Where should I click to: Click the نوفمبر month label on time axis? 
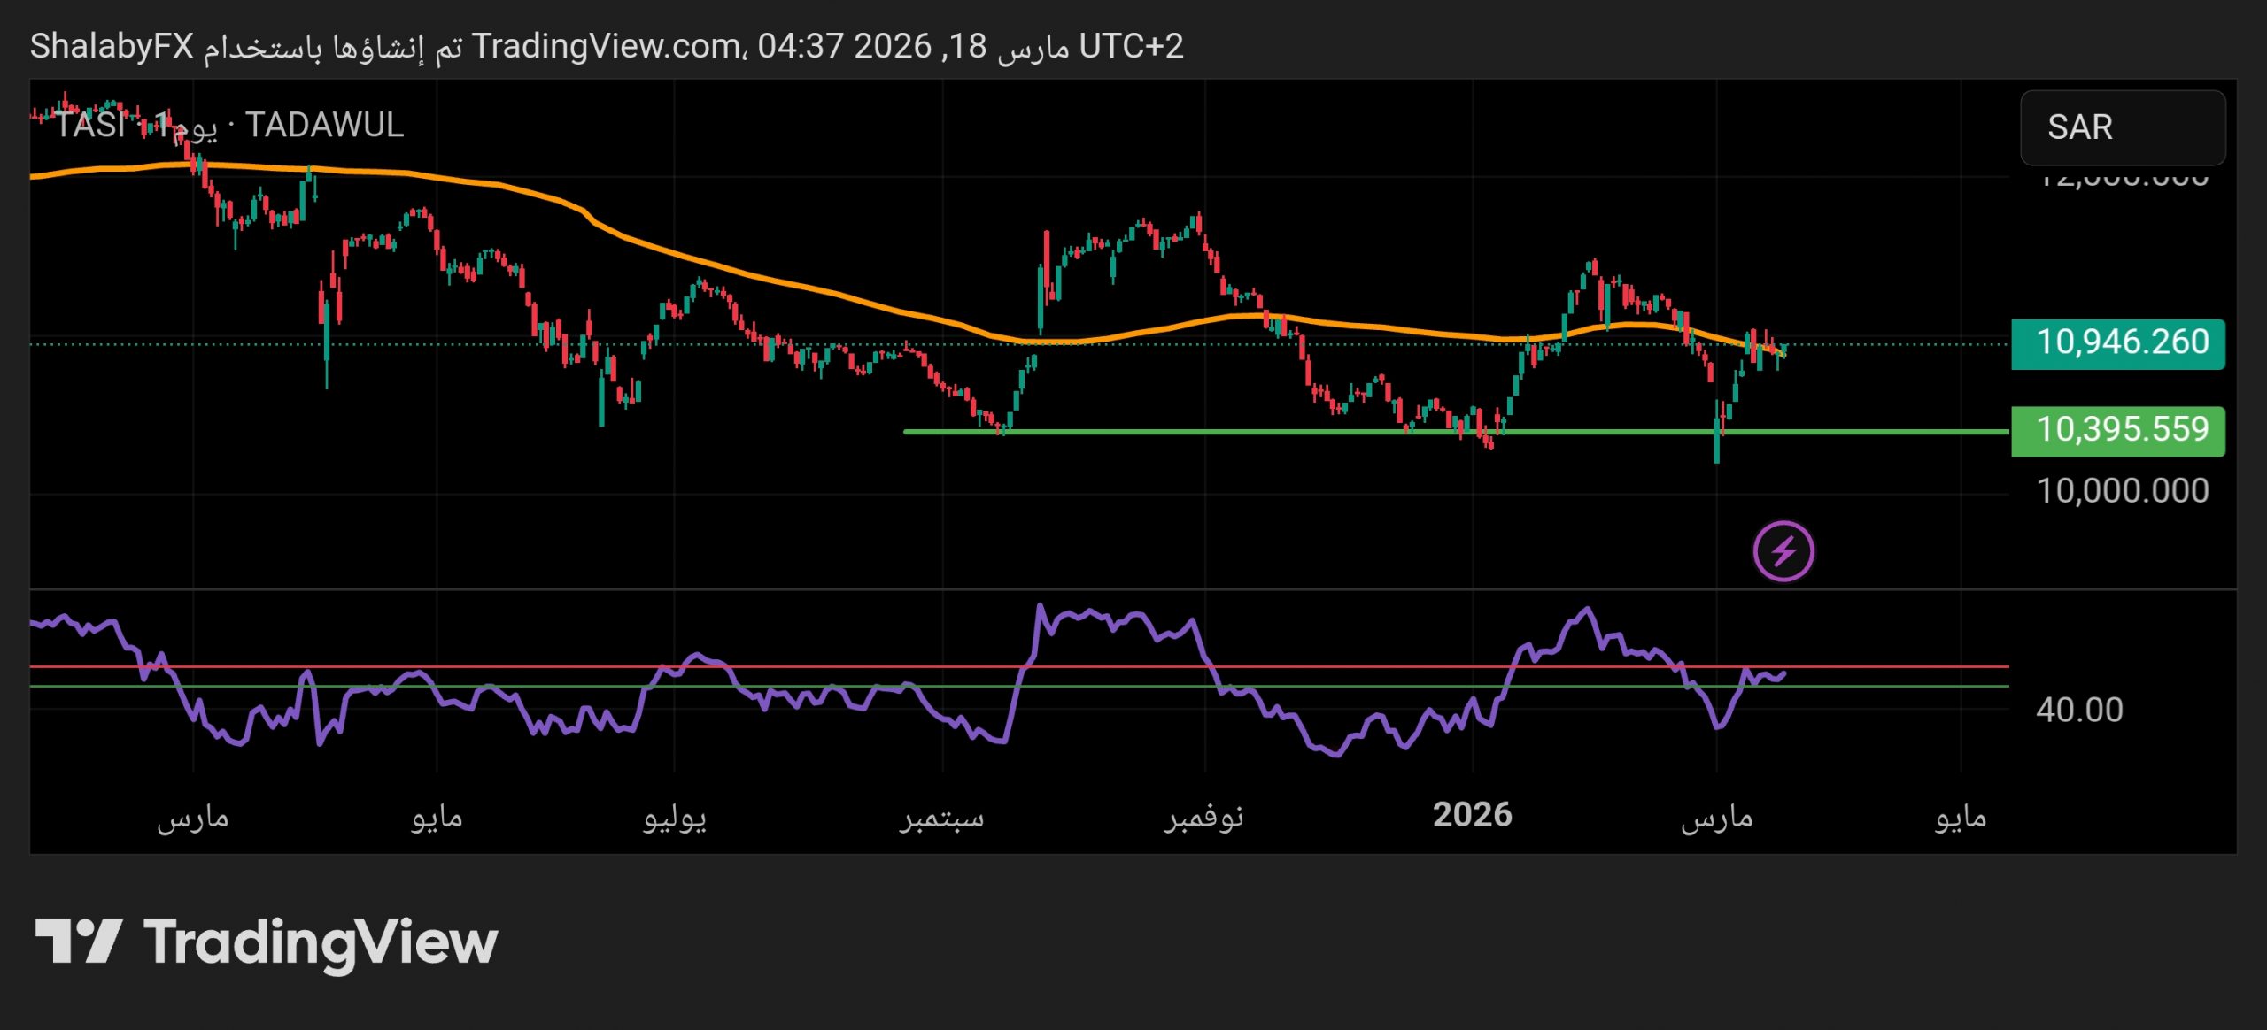(1203, 817)
